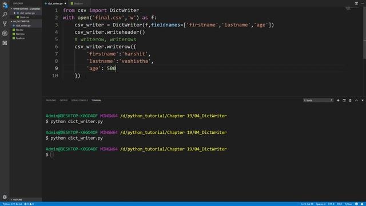
Task: Click the 'harshit' string on line 7
Action: tap(135, 54)
